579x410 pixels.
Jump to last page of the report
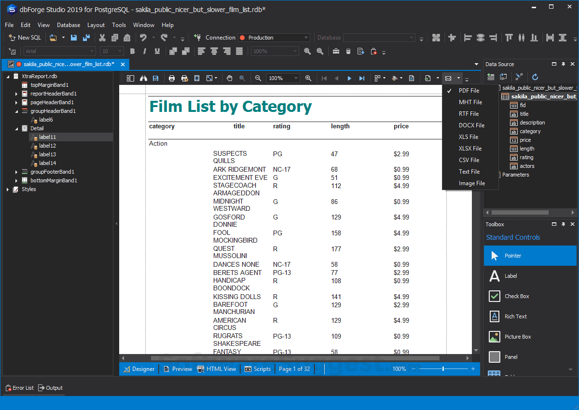(362, 78)
